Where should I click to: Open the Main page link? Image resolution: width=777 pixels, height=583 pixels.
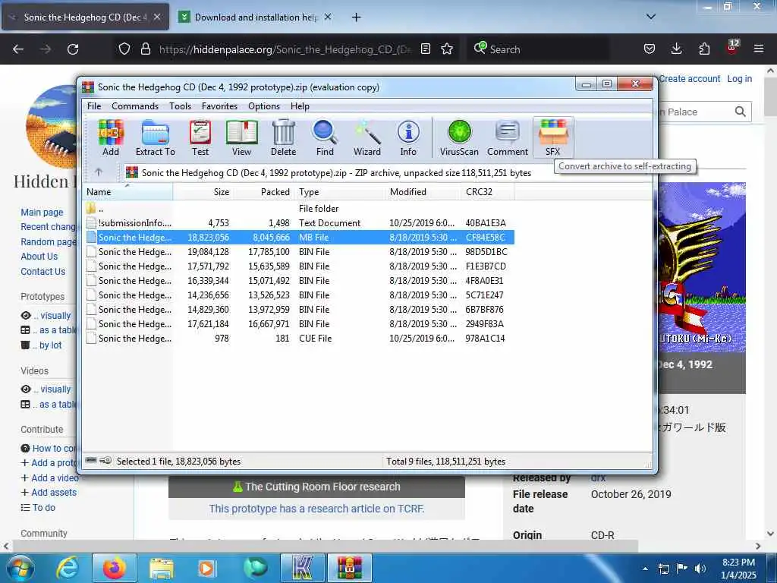[x=42, y=213]
